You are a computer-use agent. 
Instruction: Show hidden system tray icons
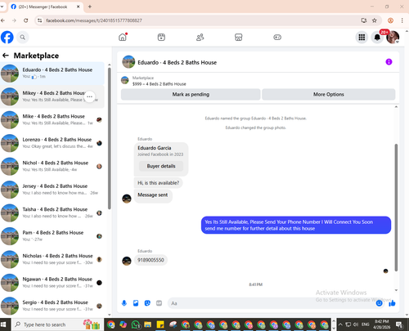click(x=340, y=324)
